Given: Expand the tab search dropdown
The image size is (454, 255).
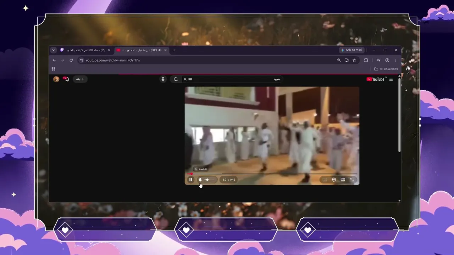Looking at the screenshot, I should (x=53, y=50).
